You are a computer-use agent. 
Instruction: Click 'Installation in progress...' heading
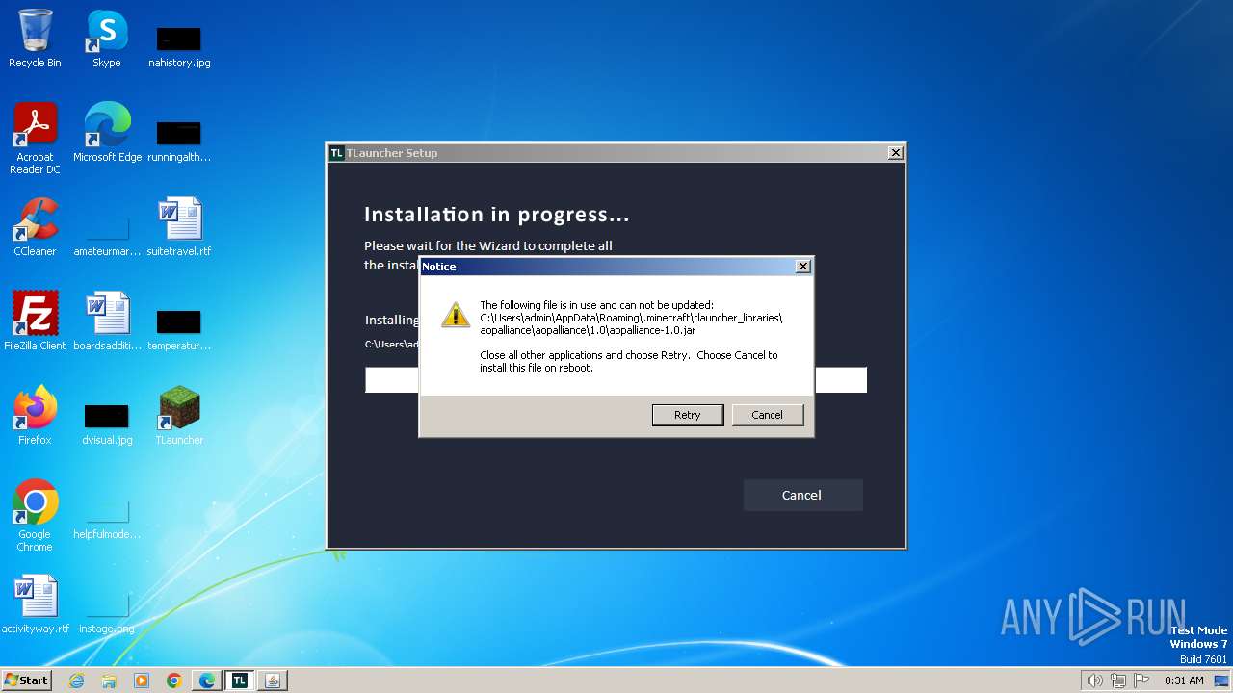point(497,215)
